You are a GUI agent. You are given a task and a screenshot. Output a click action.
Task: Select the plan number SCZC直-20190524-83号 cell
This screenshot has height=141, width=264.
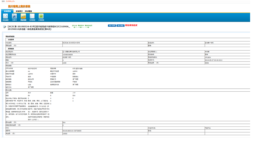coord(71,42)
